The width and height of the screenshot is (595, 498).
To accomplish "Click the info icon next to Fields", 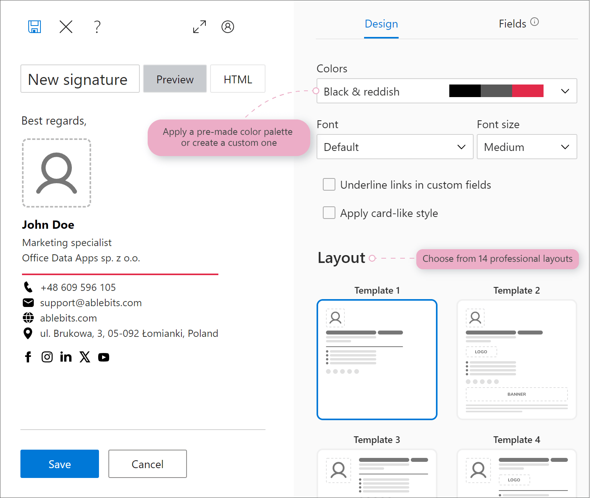I will pos(535,22).
